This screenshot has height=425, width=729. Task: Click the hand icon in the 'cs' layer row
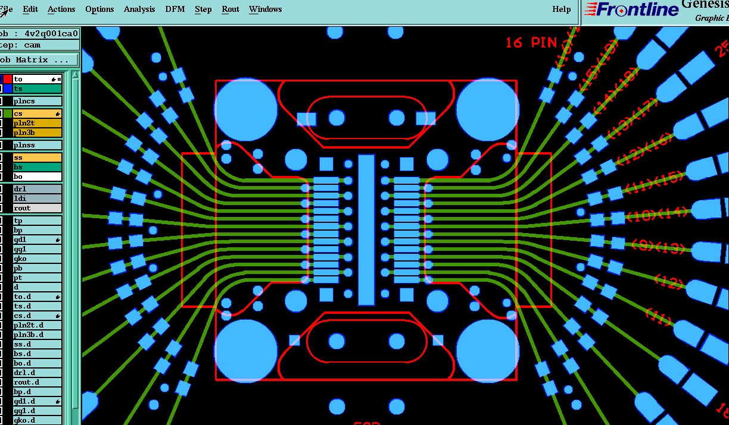pyautogui.click(x=58, y=114)
